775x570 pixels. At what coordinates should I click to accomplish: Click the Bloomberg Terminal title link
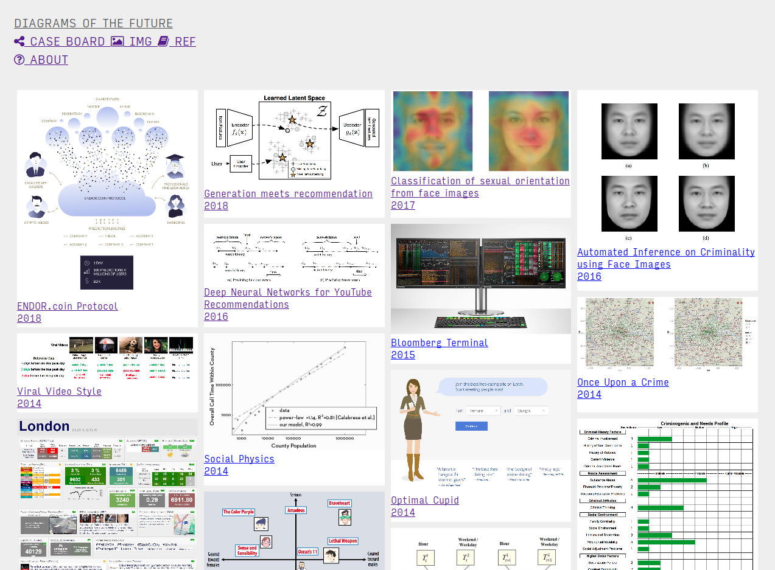tap(439, 342)
